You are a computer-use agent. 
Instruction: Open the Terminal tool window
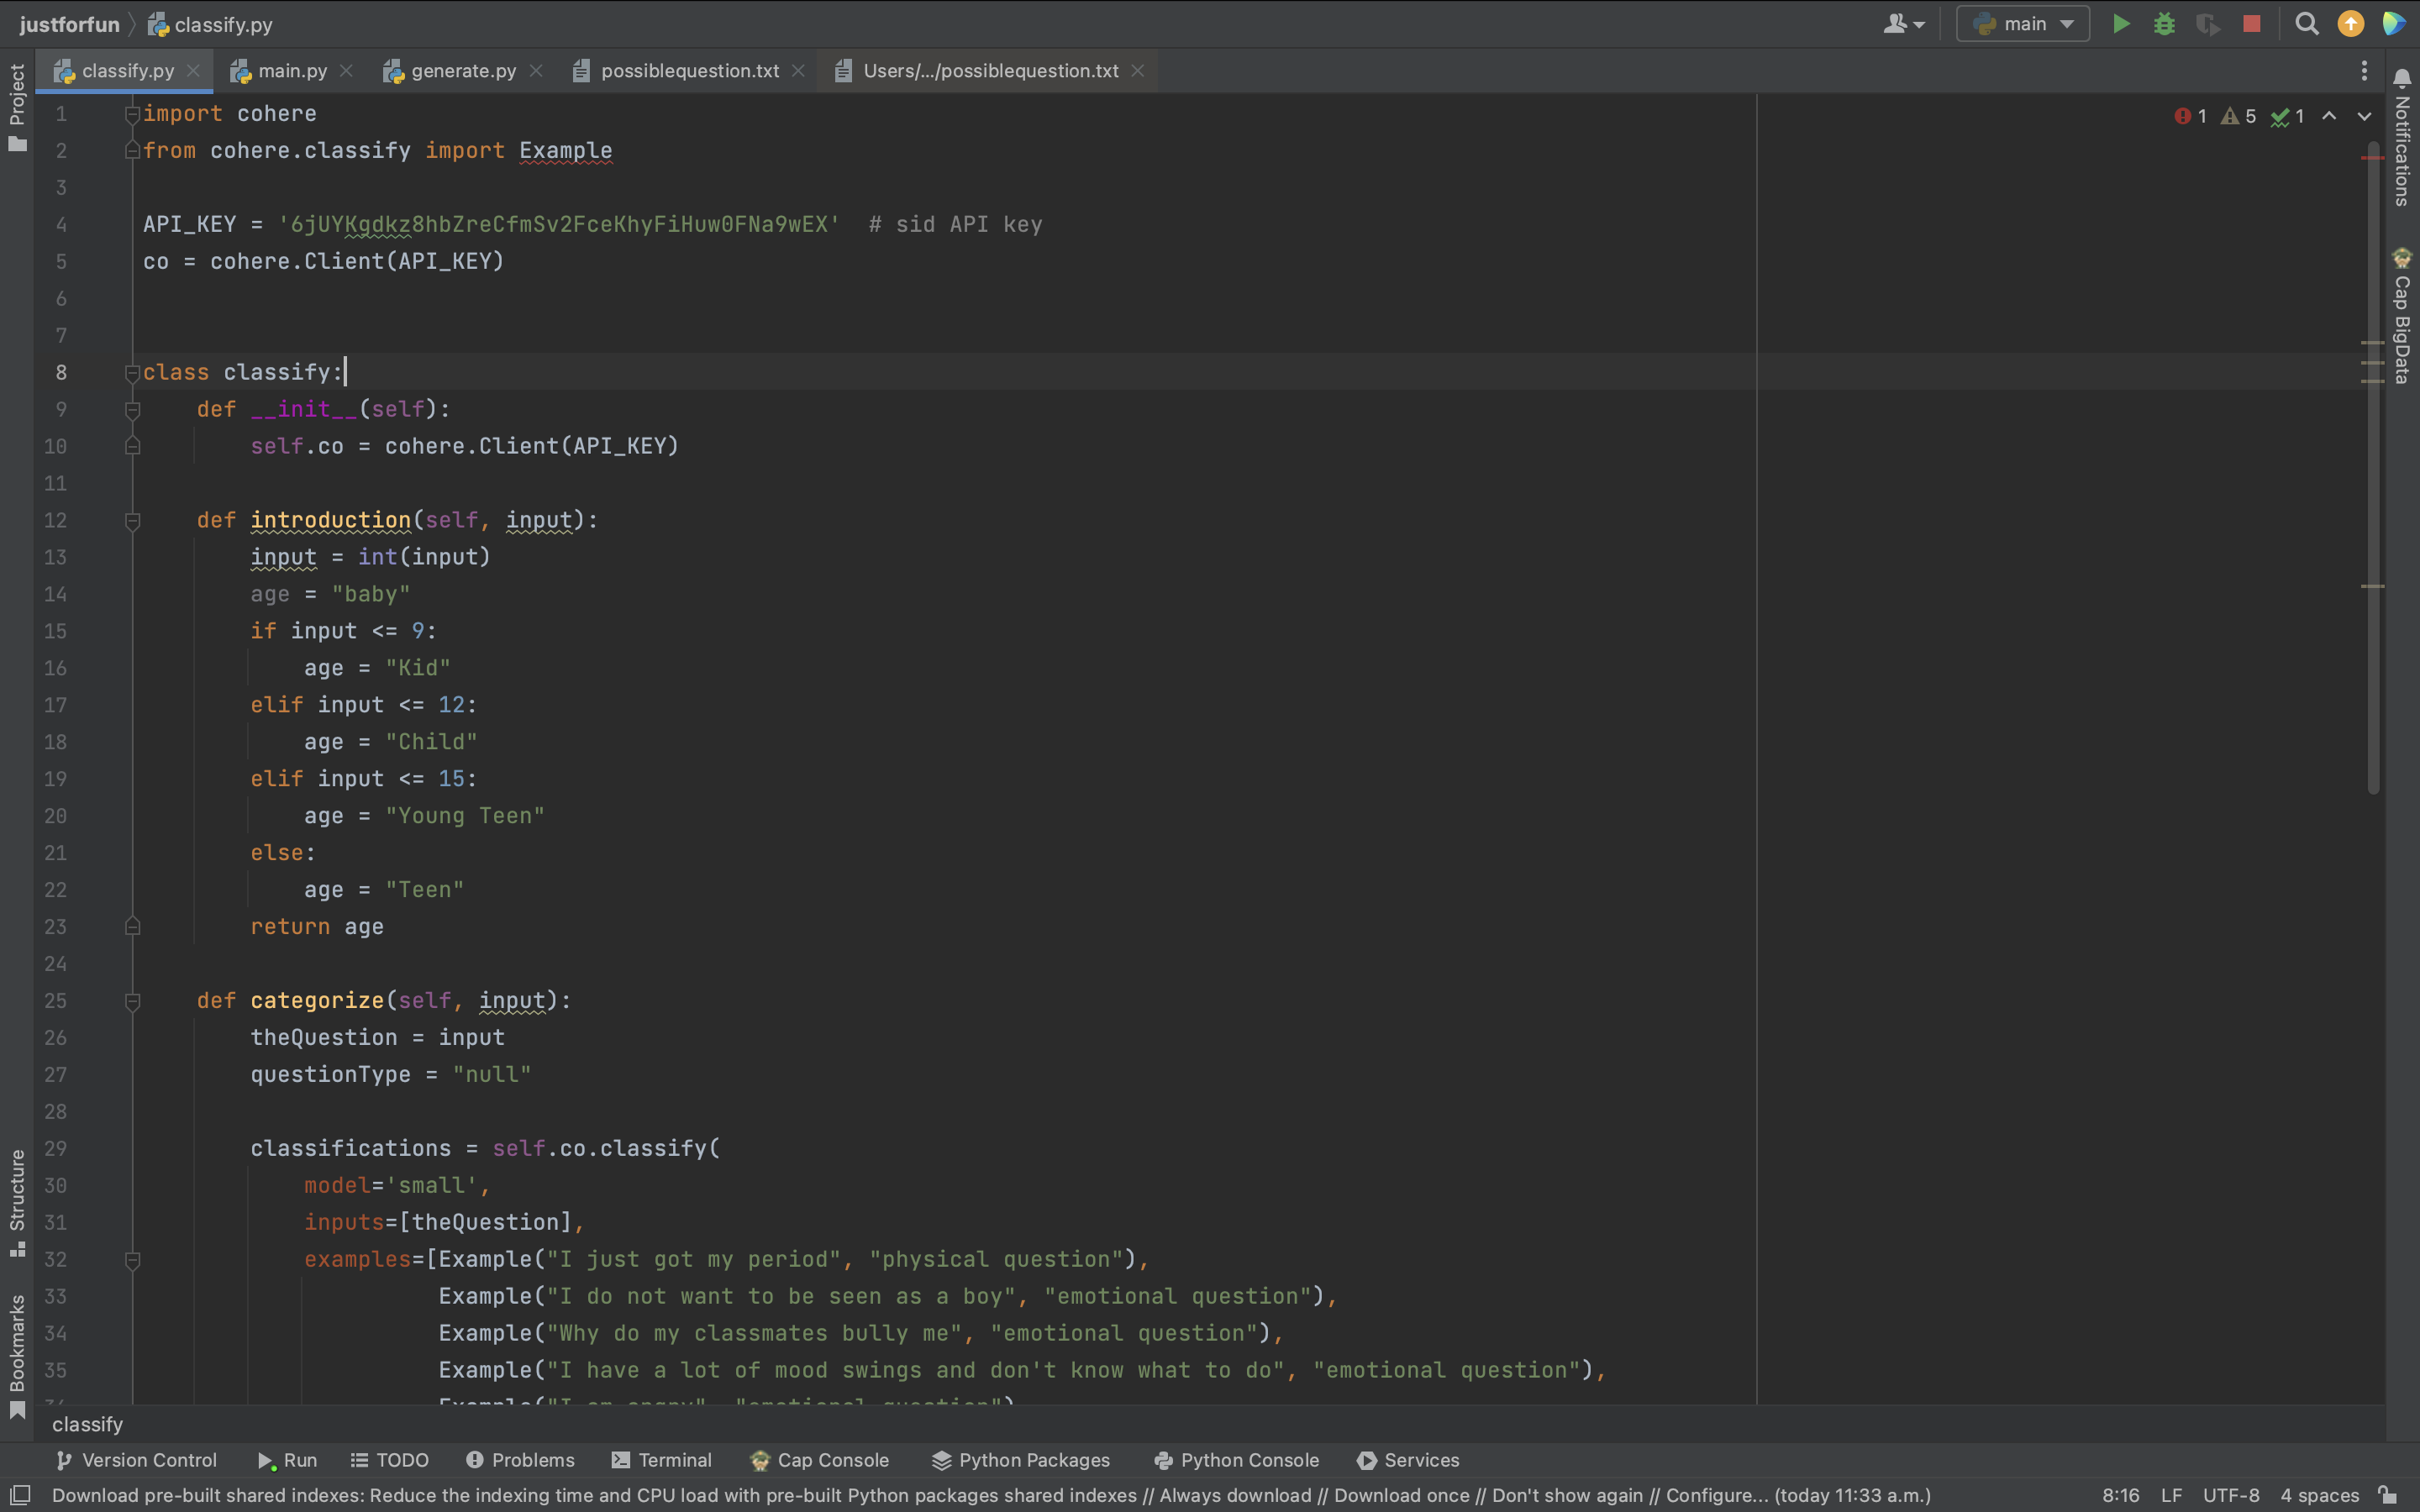[x=661, y=1460]
